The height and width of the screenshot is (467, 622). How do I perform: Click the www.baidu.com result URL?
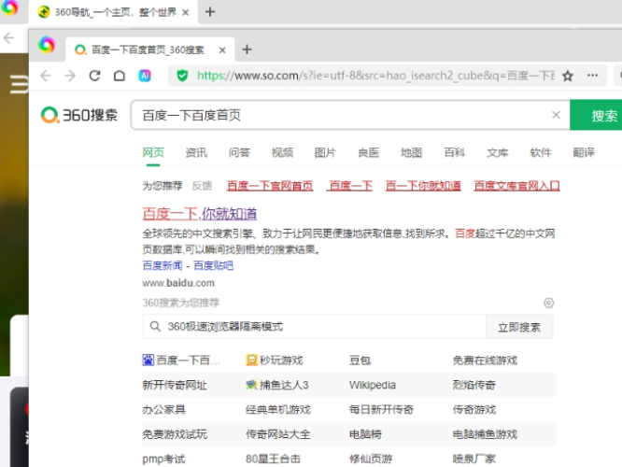point(178,283)
